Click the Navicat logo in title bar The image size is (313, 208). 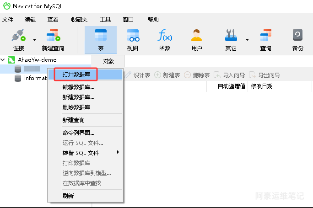coord(7,6)
